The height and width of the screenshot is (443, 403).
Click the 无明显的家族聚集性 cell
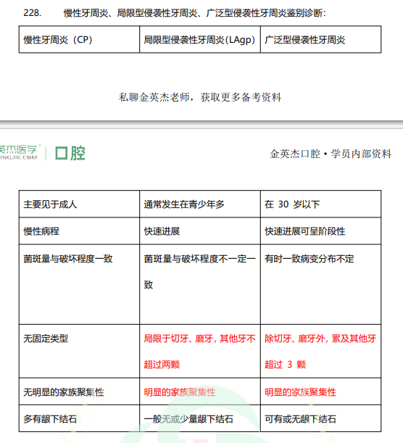pos(79,392)
